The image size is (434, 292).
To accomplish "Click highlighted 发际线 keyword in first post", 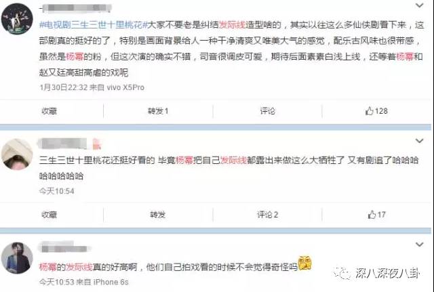I will (x=232, y=25).
